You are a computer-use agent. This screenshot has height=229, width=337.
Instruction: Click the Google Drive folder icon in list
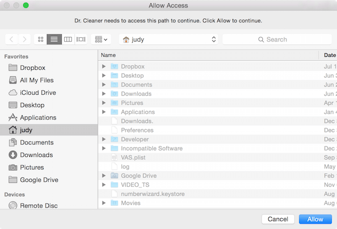click(114, 176)
